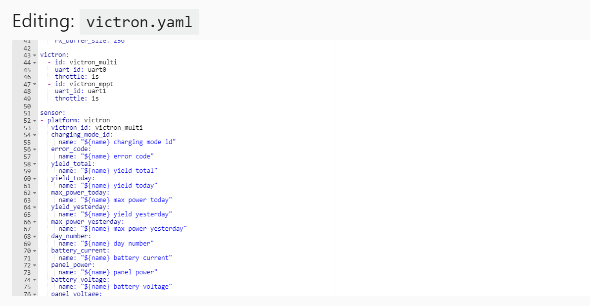This screenshot has width=590, height=306.
Task: Collapse the panel_power section
Action: [35, 265]
